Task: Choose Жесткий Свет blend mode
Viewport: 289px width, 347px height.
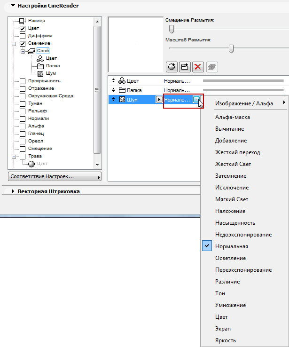Action: coord(233,164)
